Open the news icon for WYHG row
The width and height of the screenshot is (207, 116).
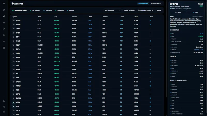(150, 82)
